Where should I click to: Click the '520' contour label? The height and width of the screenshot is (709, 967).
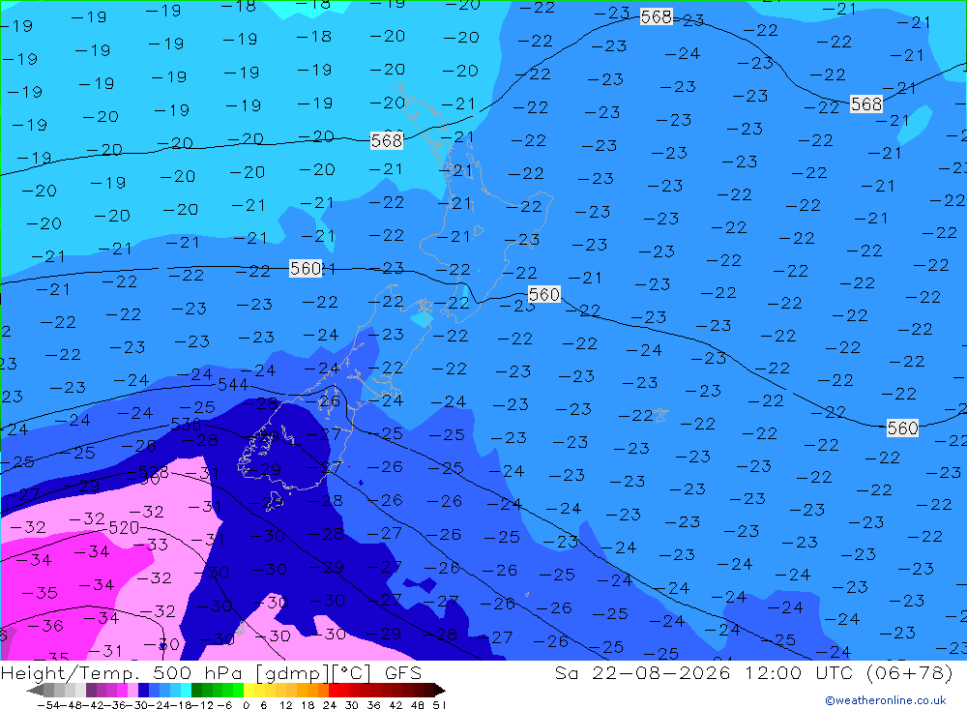point(124,527)
